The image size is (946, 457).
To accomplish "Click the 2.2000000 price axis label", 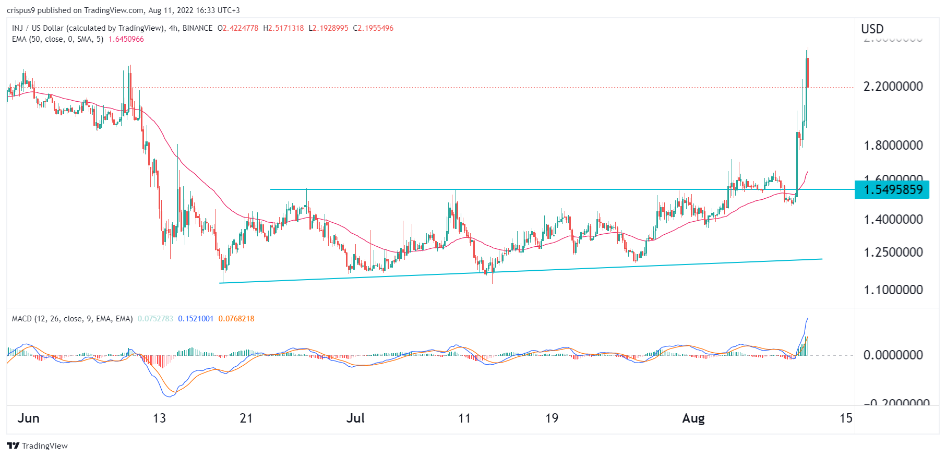I will coord(893,86).
